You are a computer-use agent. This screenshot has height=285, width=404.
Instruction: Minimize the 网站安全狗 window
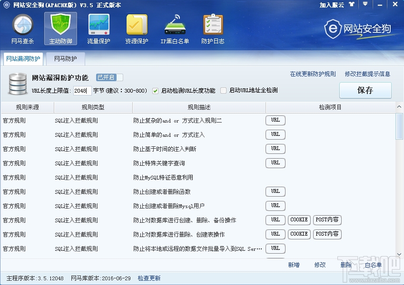click(x=380, y=4)
